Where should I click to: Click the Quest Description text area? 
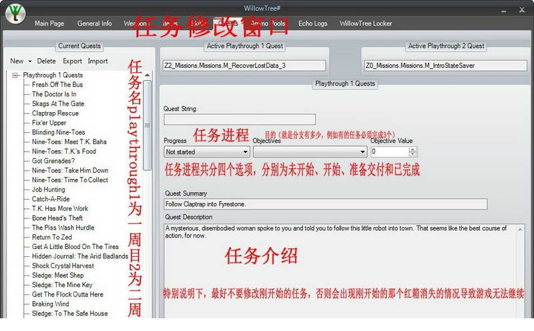pyautogui.click(x=340, y=271)
